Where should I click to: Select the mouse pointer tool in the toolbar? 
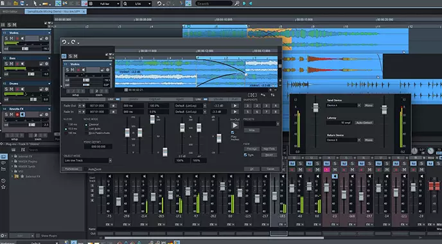35,3
